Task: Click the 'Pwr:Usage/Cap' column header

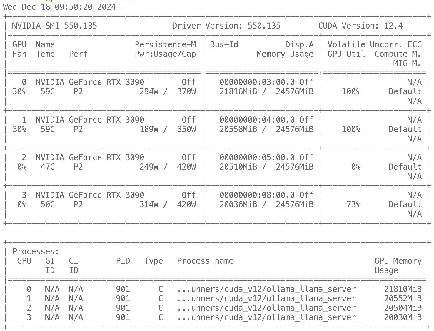Action: 165,54
